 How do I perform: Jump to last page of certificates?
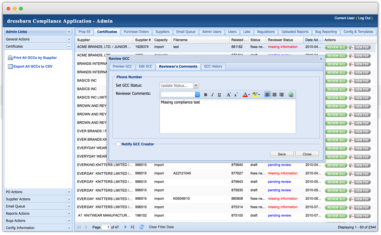click(132, 227)
